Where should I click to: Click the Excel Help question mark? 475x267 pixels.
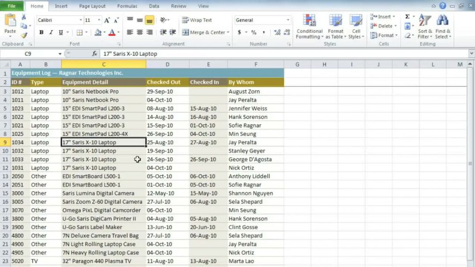[443, 6]
